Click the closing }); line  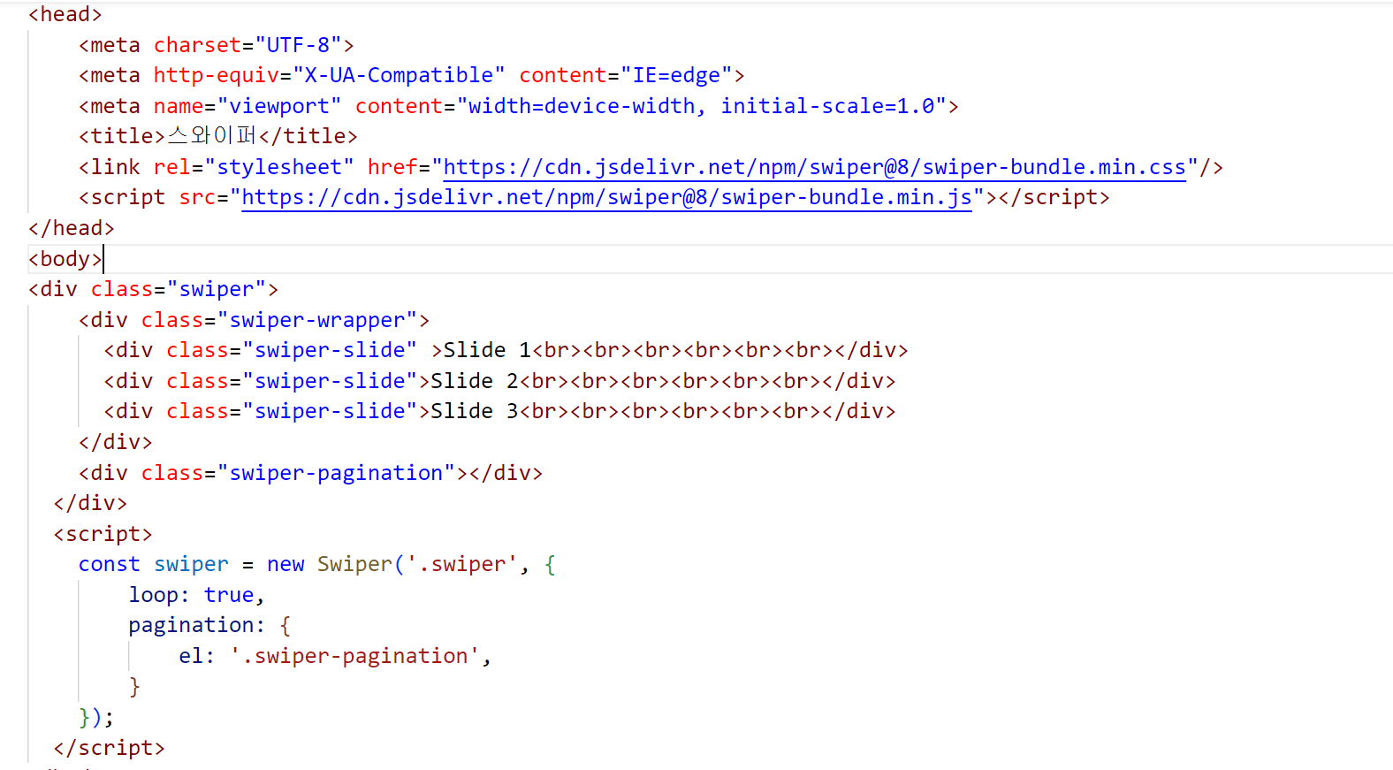(96, 717)
